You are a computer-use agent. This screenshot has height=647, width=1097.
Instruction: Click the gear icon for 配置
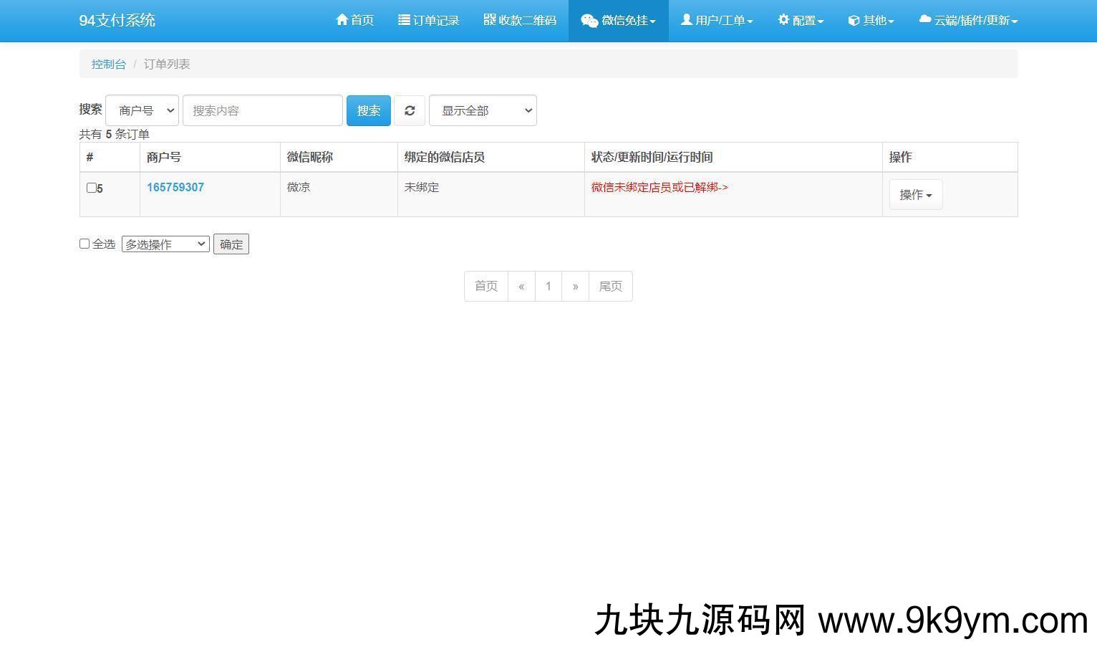[x=783, y=20]
